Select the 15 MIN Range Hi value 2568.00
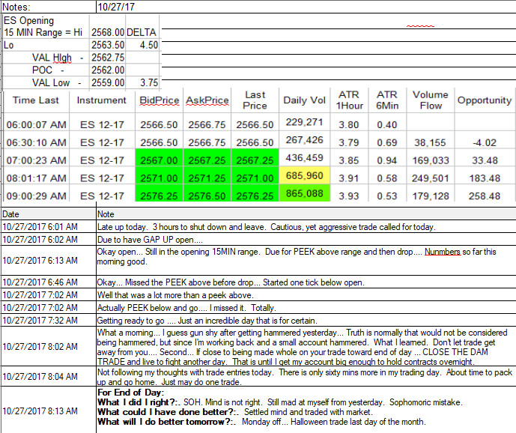516x433 pixels. click(108, 33)
